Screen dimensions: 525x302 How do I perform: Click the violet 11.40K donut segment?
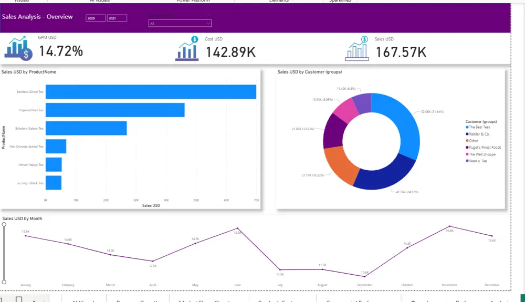point(363,103)
